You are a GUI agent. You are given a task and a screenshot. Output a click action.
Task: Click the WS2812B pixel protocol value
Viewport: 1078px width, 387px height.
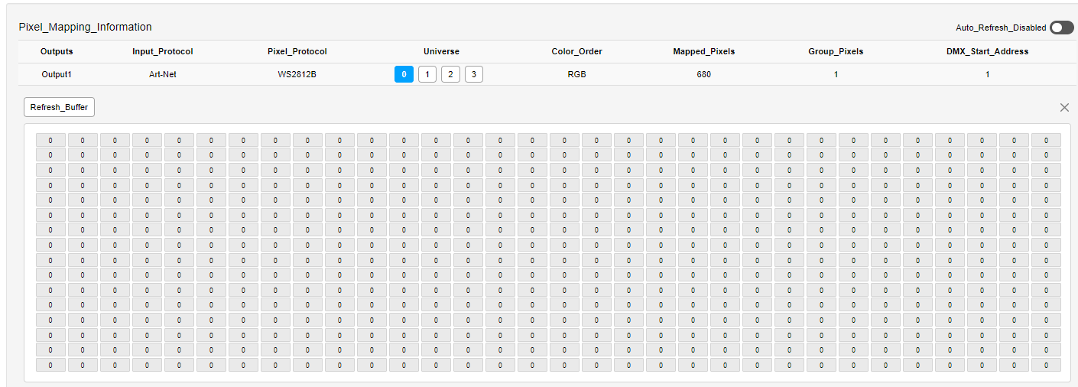(297, 74)
